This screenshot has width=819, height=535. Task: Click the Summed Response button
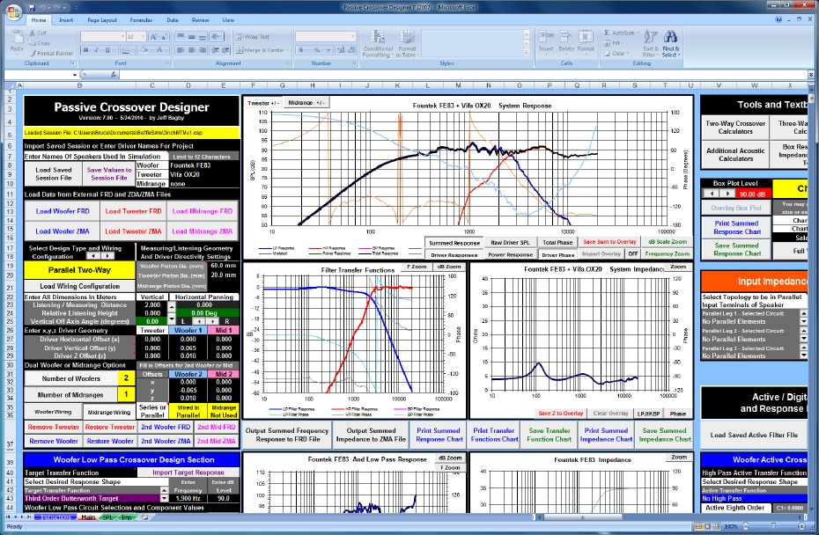click(454, 243)
